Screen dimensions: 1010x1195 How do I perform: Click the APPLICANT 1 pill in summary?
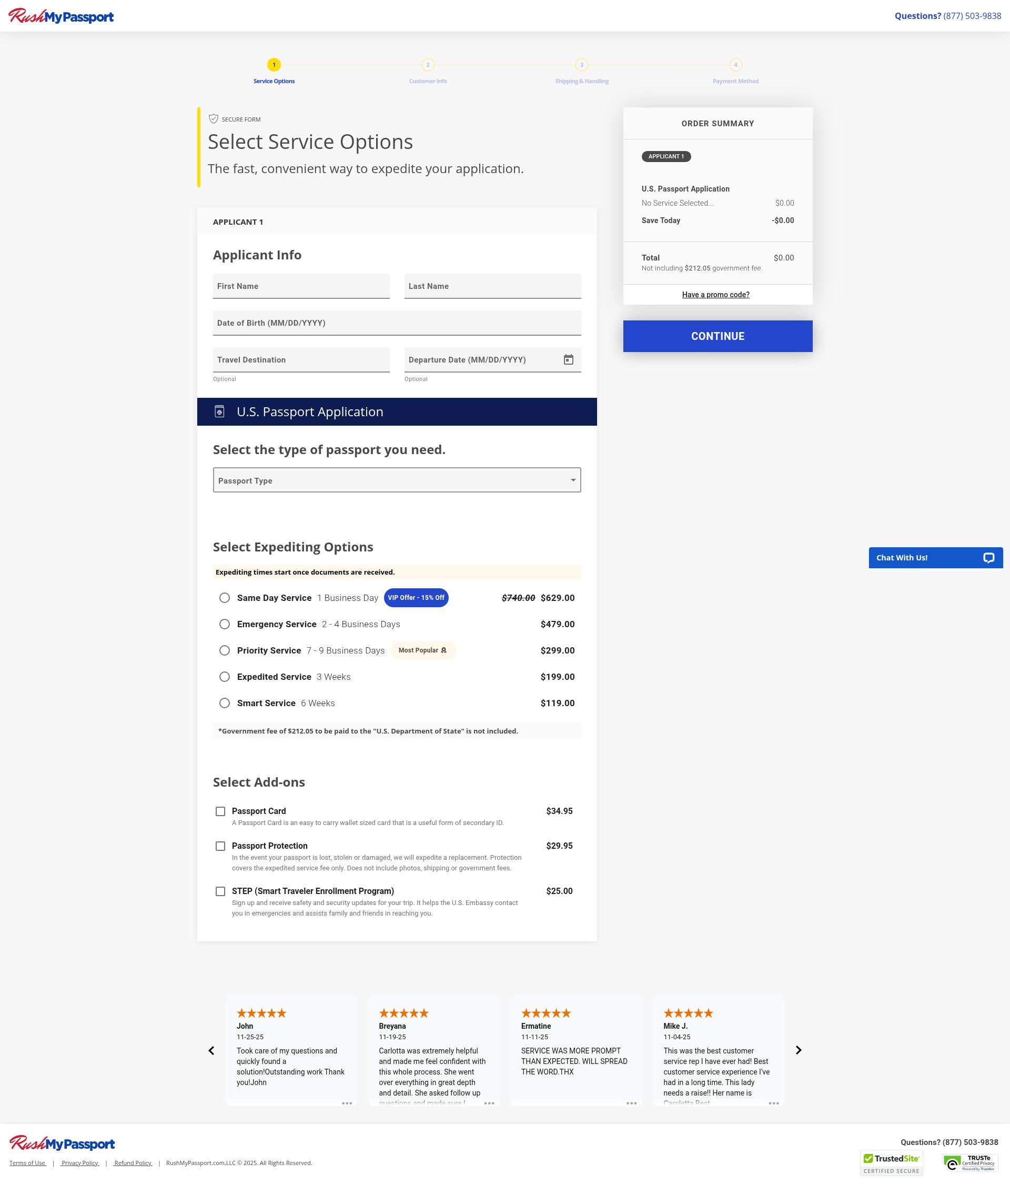666,156
